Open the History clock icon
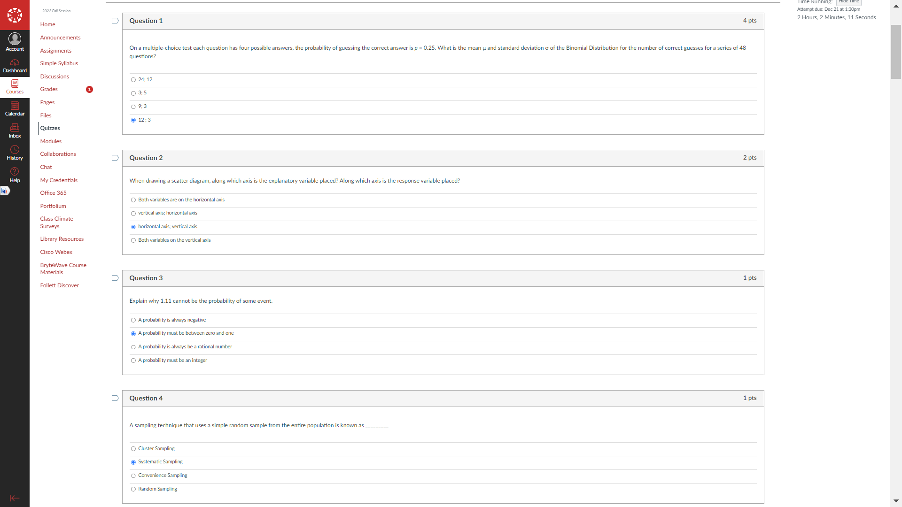Screen dimensions: 902x507 click(x=15, y=153)
